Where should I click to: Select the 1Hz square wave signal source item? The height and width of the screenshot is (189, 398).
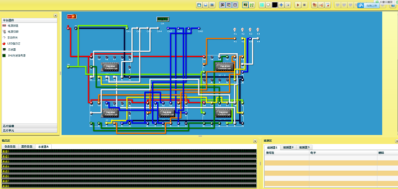coord(14,55)
